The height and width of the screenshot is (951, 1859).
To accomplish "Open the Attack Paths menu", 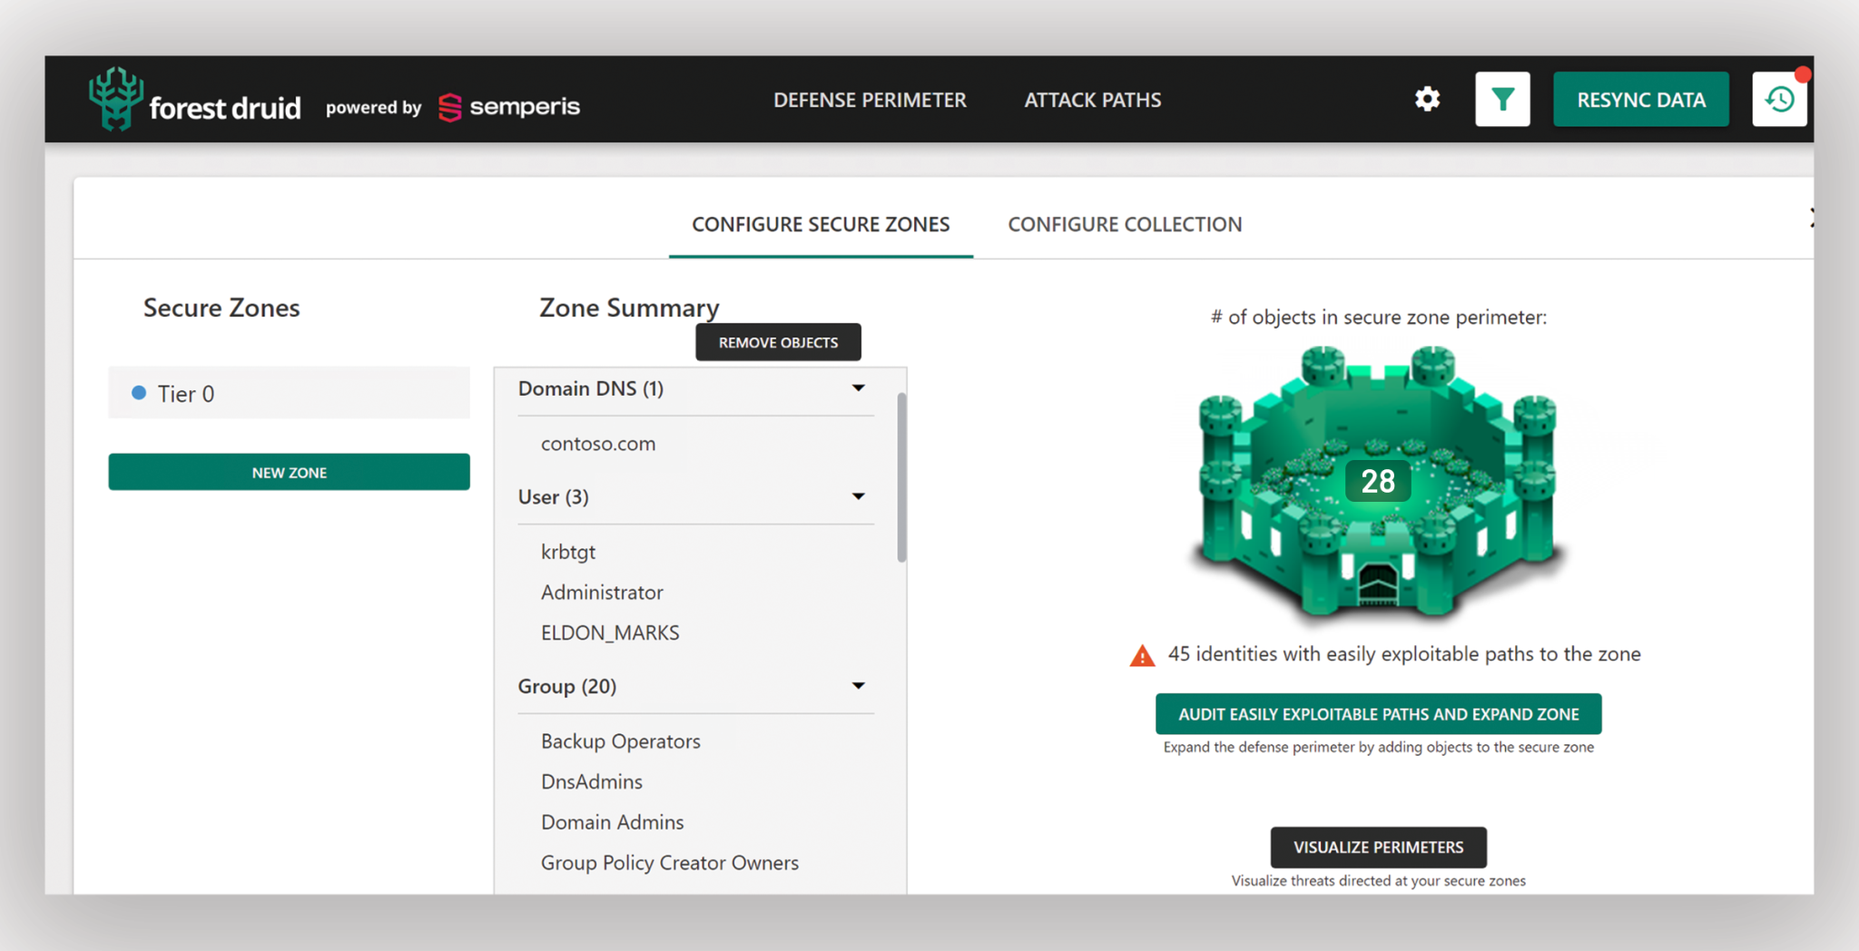I will [x=1092, y=100].
